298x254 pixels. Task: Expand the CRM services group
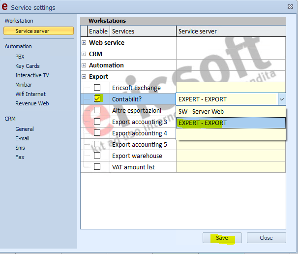coord(84,54)
